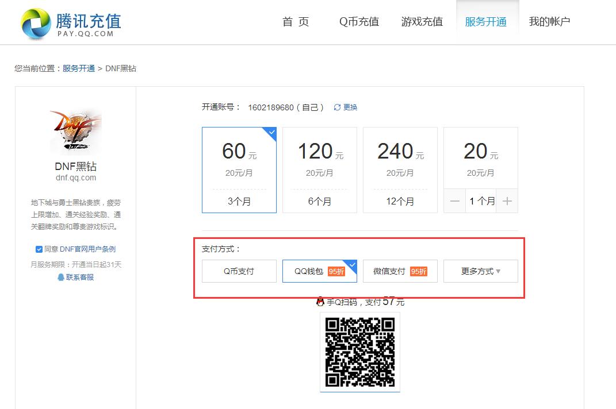Select QQ钱包 payment method

point(320,271)
